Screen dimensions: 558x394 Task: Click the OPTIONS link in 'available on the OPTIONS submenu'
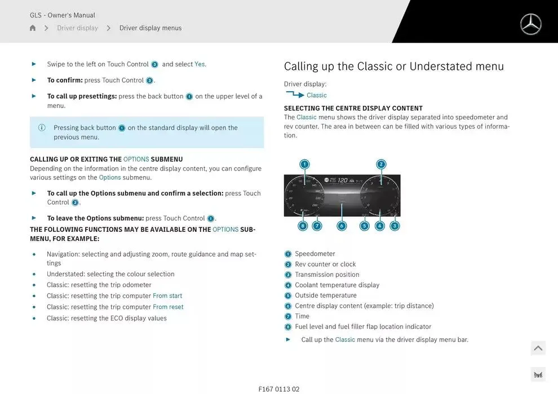tap(225, 230)
